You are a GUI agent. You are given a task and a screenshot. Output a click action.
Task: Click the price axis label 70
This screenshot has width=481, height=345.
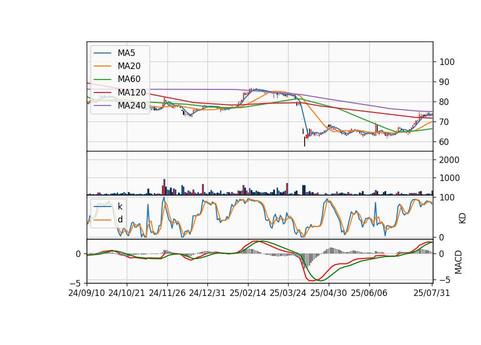pyautogui.click(x=444, y=122)
